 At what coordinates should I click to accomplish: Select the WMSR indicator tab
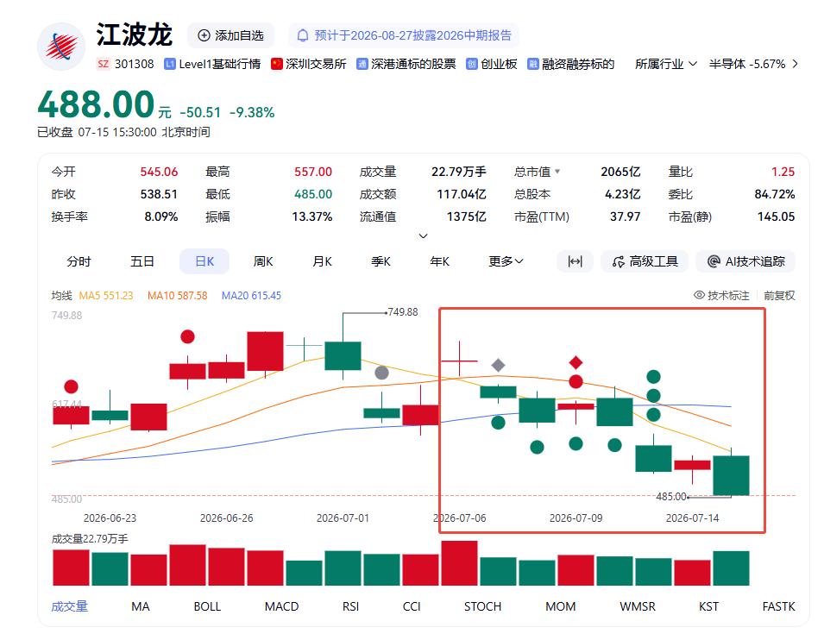coord(638,606)
